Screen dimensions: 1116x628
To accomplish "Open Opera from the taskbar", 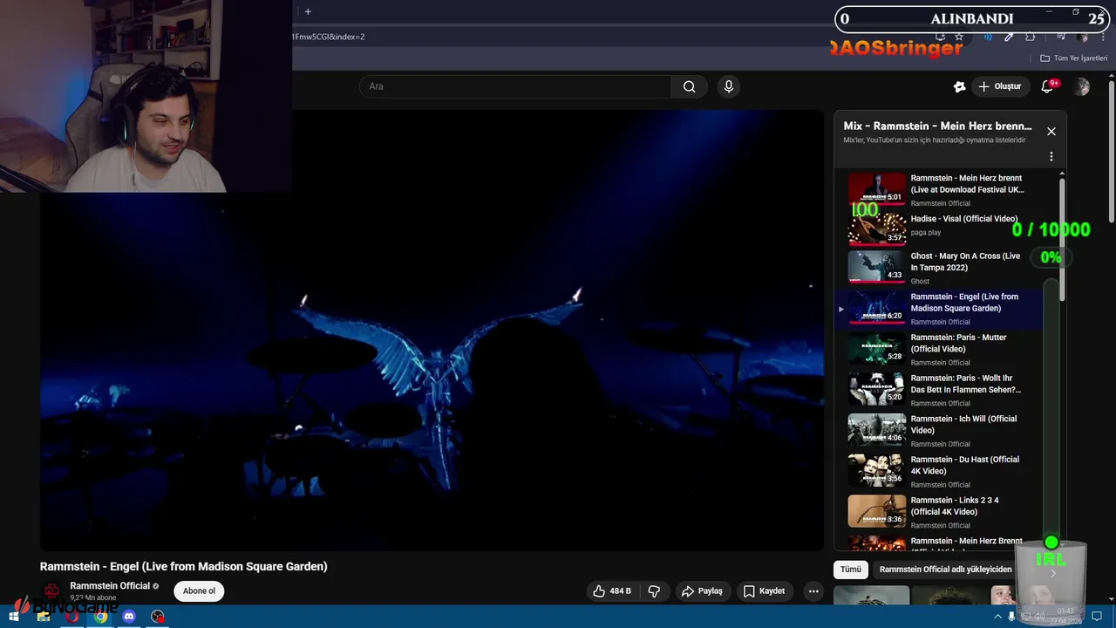I will [x=72, y=617].
